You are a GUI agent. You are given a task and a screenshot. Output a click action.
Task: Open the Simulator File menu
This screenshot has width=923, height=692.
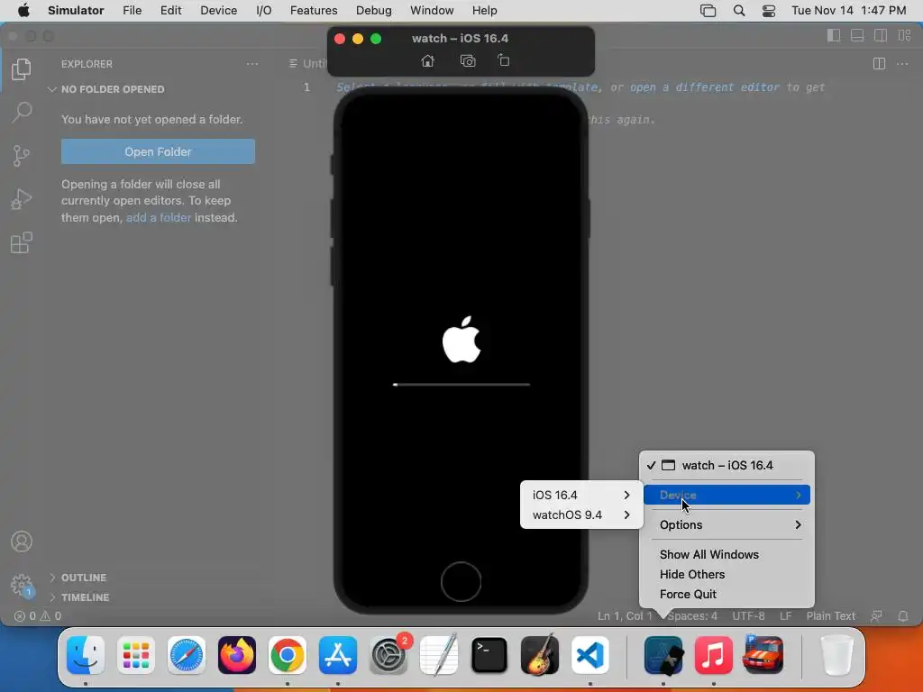[132, 11]
